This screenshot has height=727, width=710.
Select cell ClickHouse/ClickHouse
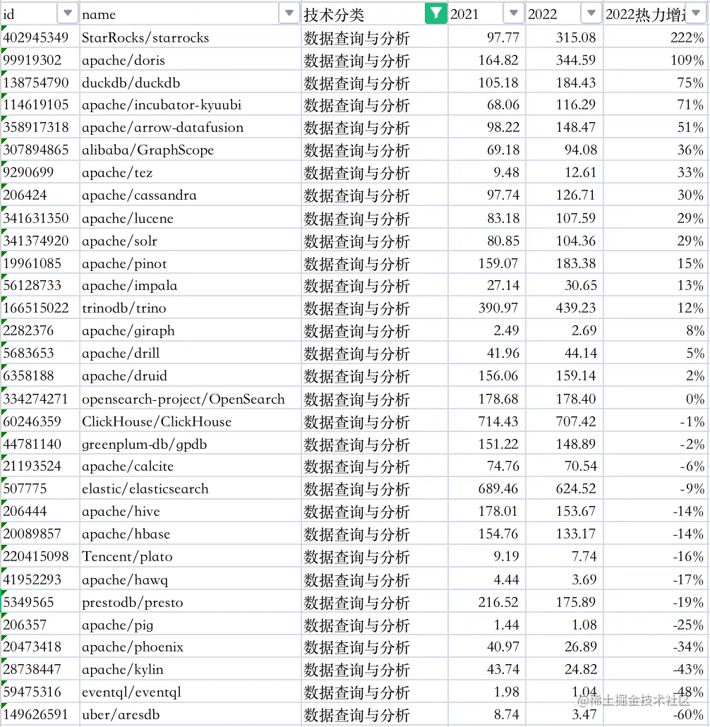click(190, 421)
